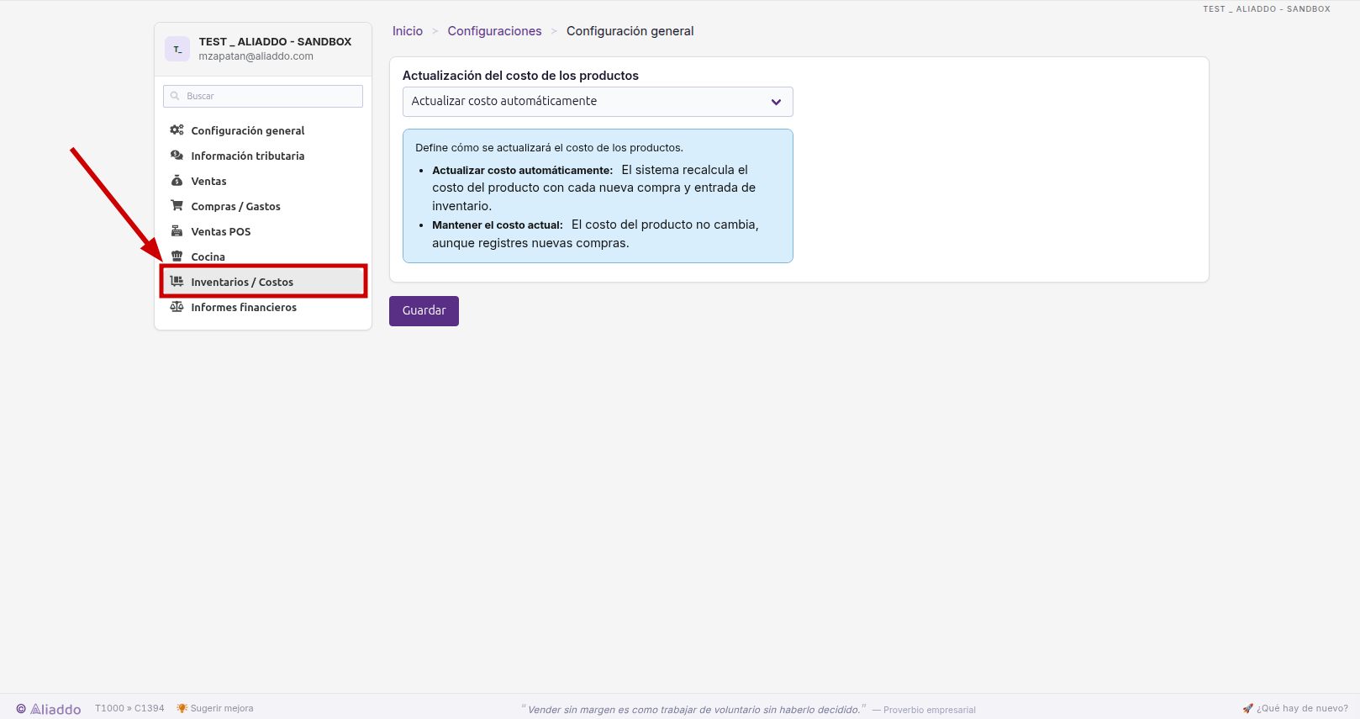Navigate to Inicio breadcrumb link

click(408, 31)
